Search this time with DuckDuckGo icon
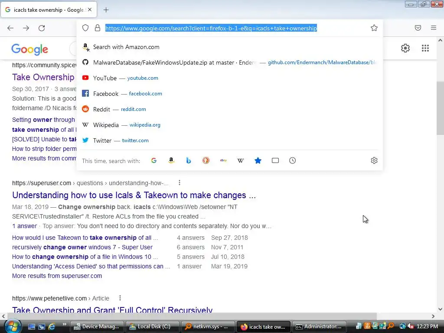This screenshot has width=444, height=333. tap(206, 160)
